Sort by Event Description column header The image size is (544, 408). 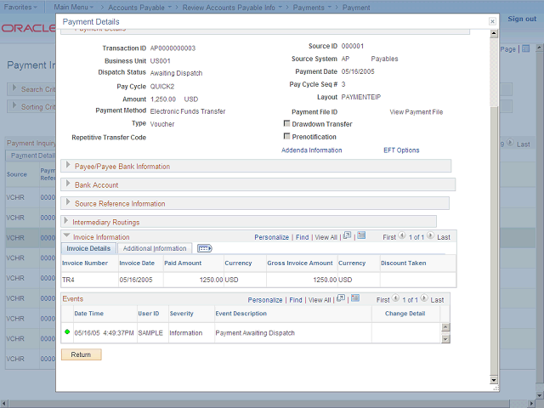pos(241,314)
